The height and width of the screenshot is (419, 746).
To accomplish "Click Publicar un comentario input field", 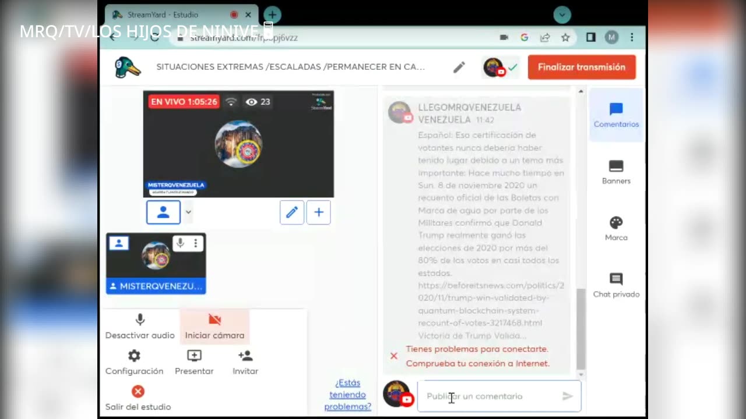I will point(499,396).
